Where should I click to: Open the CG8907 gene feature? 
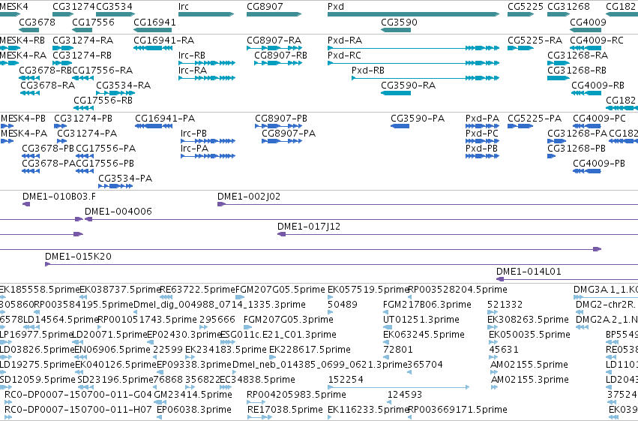point(274,14)
